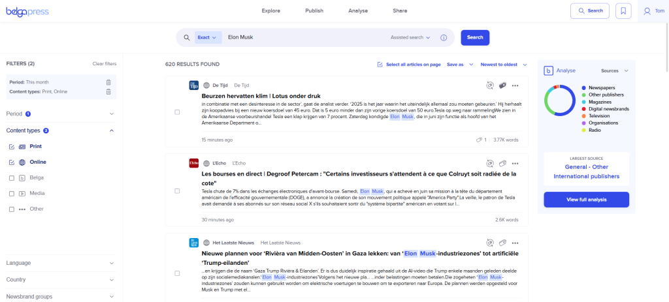Open the Explore menu

tap(270, 10)
